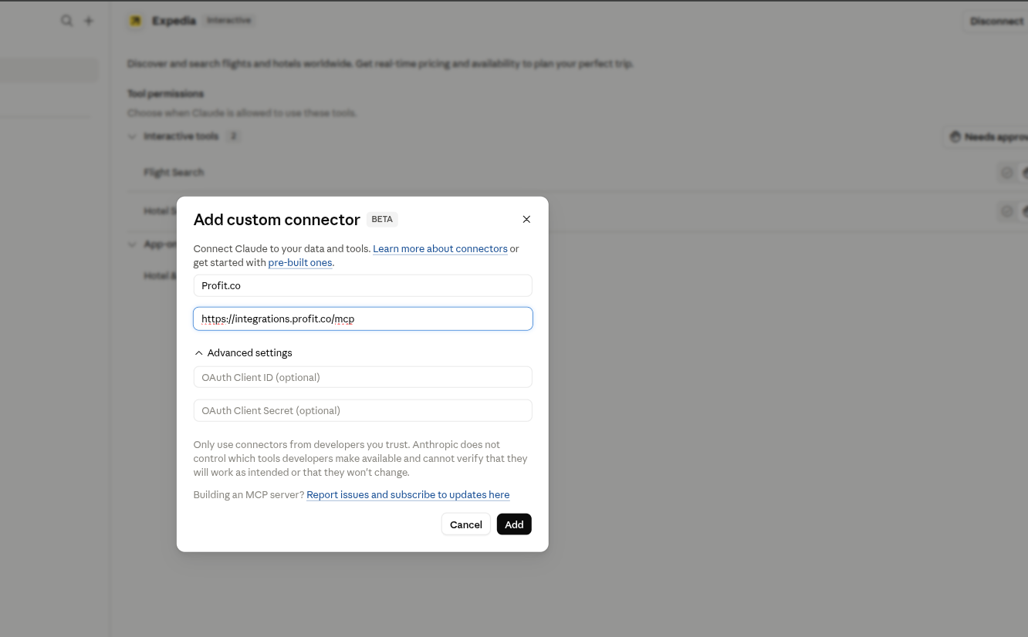Screen dimensions: 1028x637
Task: Click the Expedia logo icon
Action: [136, 21]
